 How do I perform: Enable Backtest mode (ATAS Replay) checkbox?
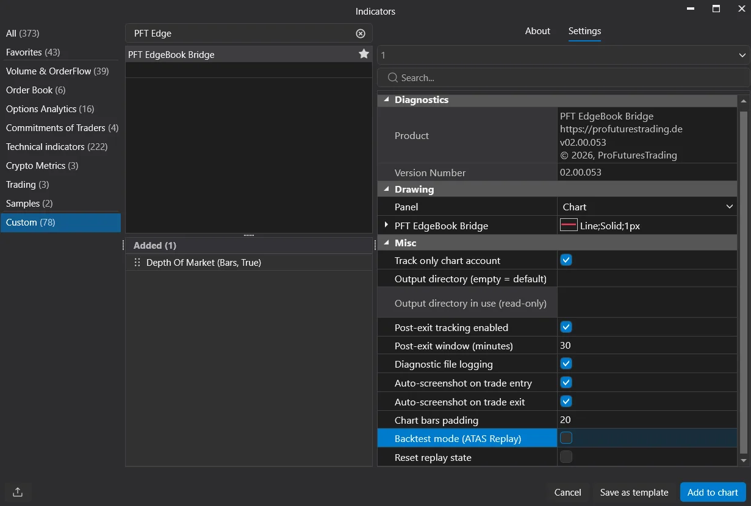566,438
